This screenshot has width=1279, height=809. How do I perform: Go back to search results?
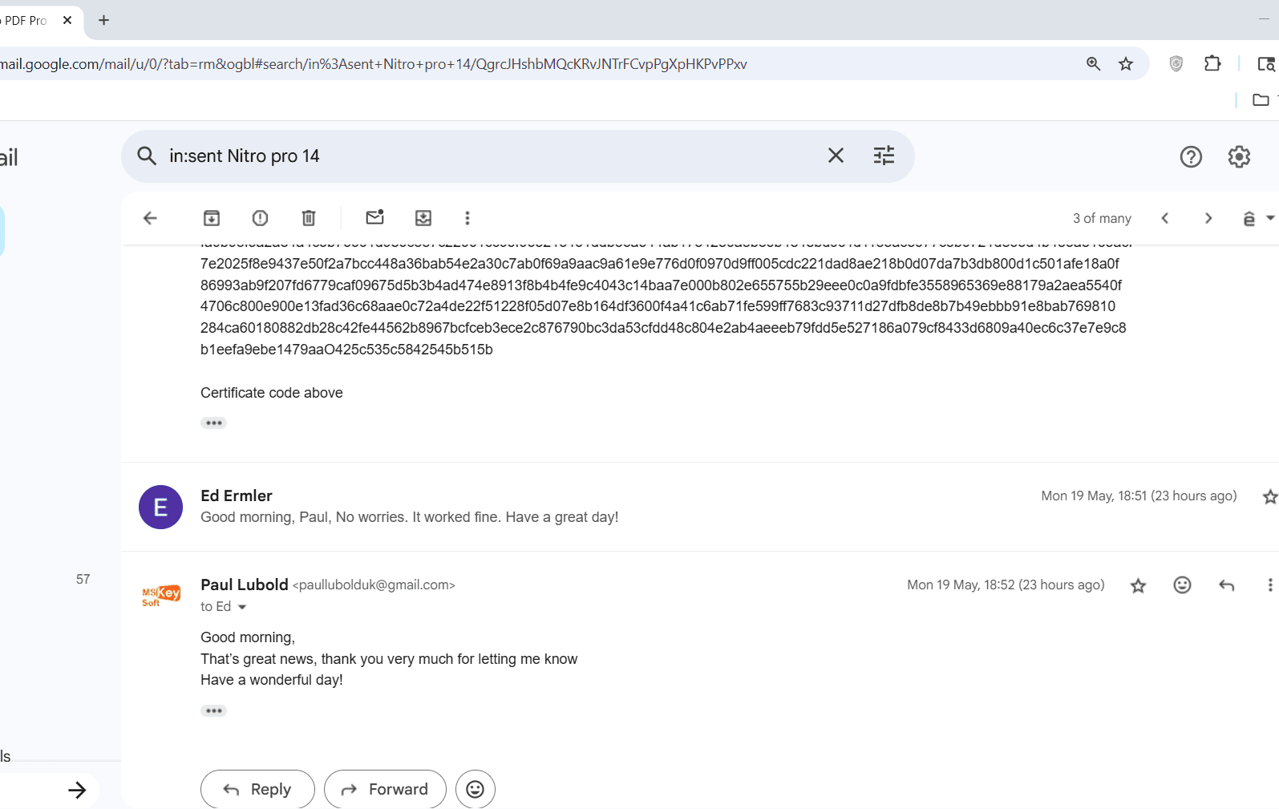pos(150,218)
